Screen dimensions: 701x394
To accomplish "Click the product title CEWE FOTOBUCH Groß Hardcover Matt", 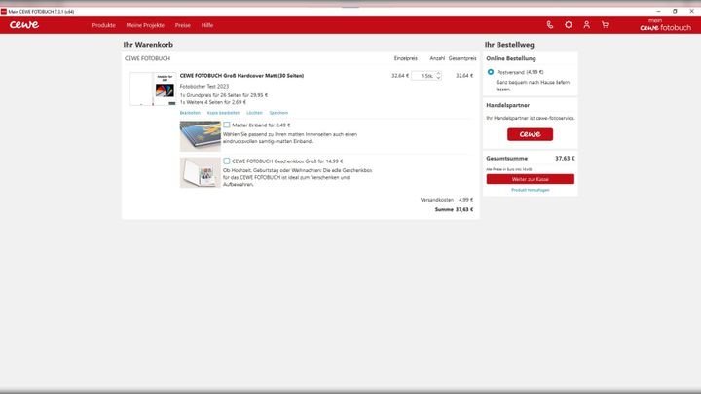I will pyautogui.click(x=241, y=76).
